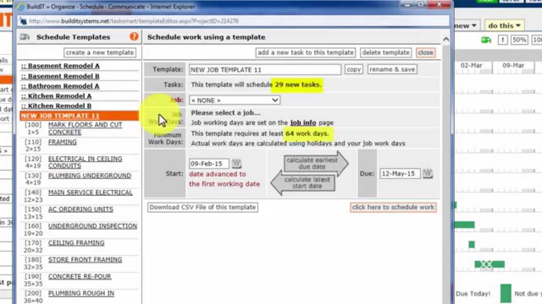Click the 'copy' button beside template name

tap(354, 69)
